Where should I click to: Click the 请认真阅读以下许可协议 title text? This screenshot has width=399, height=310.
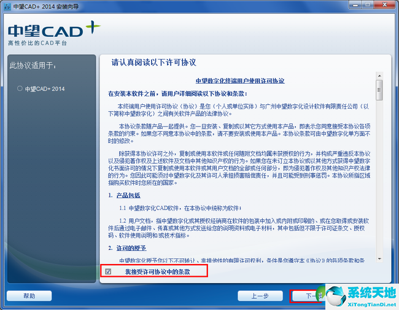pyautogui.click(x=153, y=63)
